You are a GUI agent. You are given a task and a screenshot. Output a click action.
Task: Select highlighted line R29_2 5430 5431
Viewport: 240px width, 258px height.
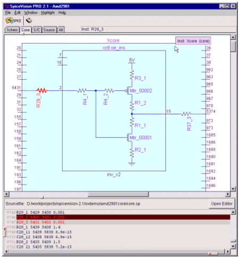pos(123,217)
